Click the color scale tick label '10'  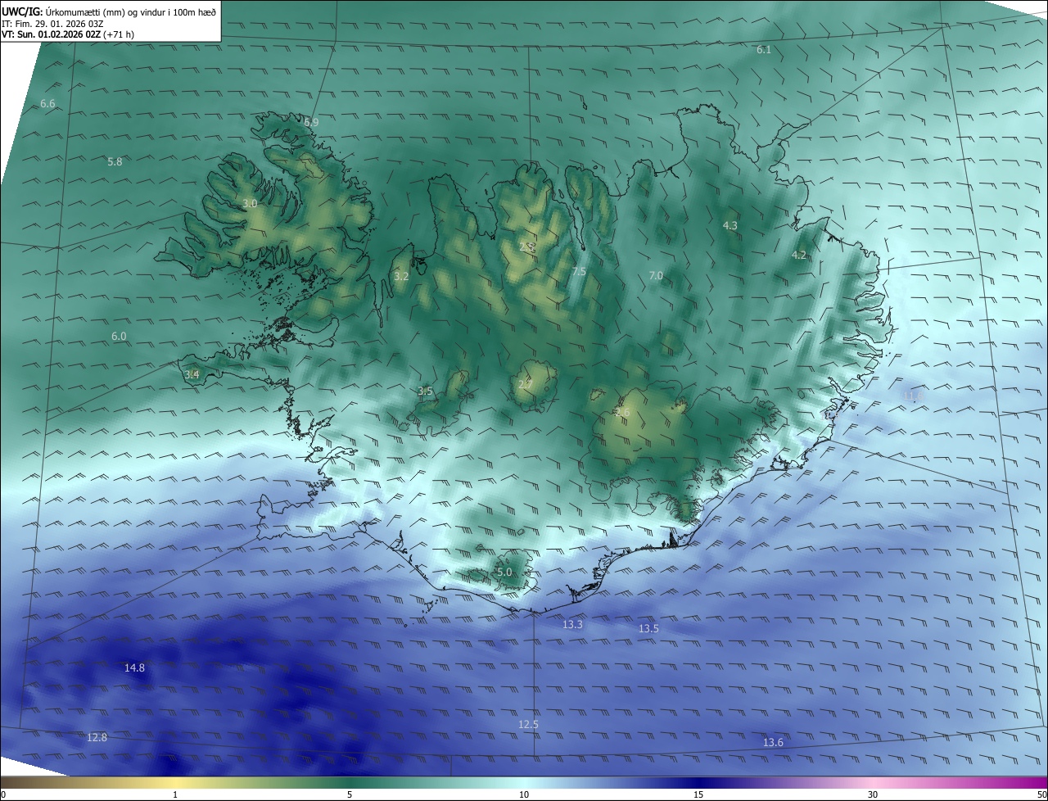pyautogui.click(x=524, y=794)
